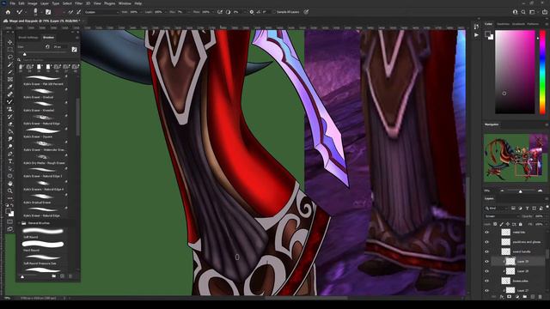Viewport: 550px width, 309px height.
Task: Click the Home icon in options bar
Action: [8, 12]
